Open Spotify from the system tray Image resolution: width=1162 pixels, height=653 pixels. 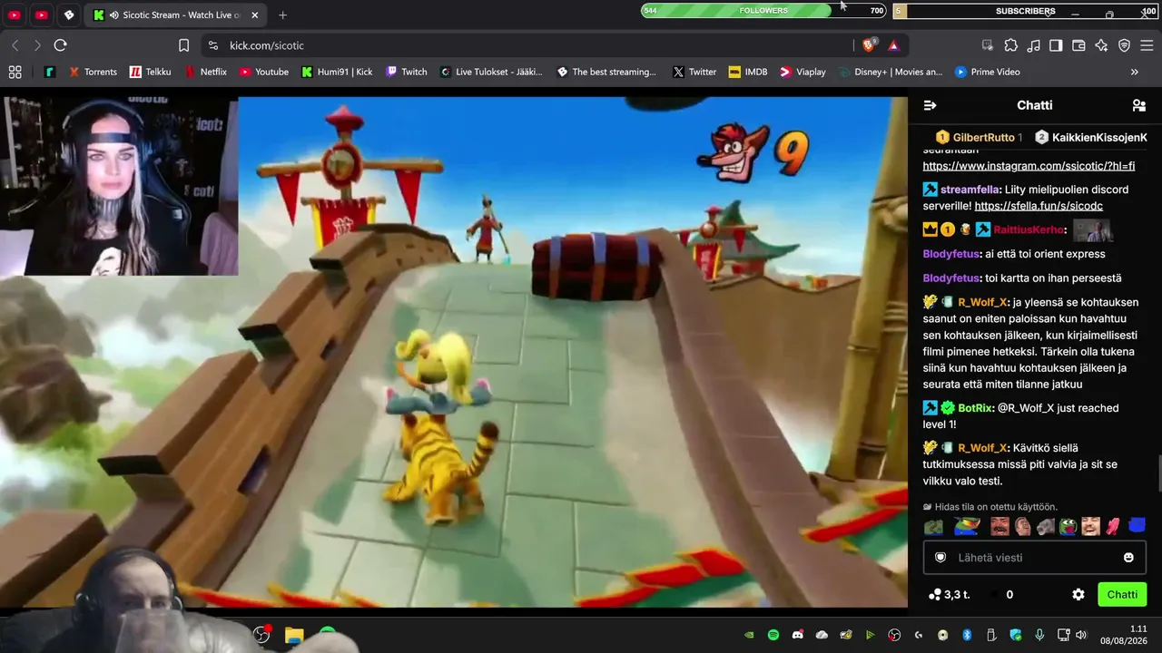tap(773, 635)
